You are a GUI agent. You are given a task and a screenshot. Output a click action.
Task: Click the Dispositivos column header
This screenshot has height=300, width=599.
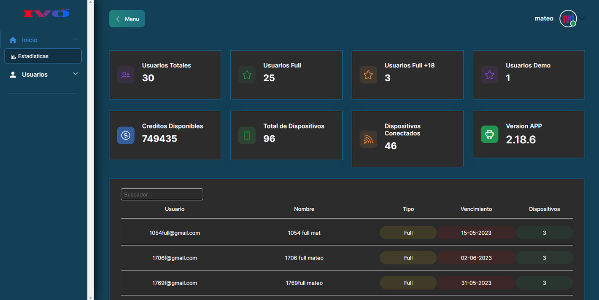pos(545,209)
